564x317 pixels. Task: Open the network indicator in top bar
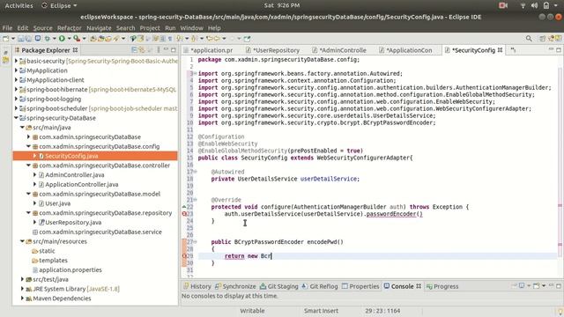coord(523,5)
